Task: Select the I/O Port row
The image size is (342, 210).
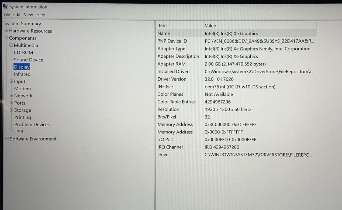Action: [236, 139]
